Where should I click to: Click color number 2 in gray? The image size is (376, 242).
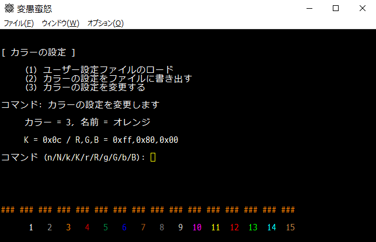(50, 227)
